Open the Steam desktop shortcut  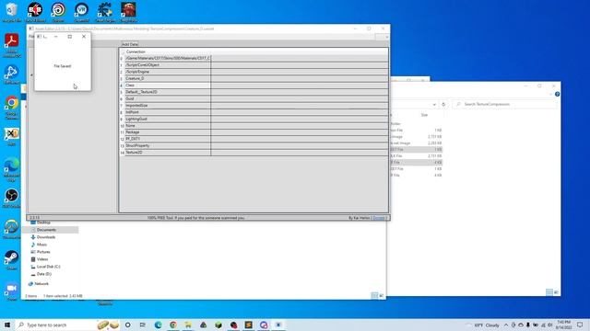(12, 260)
